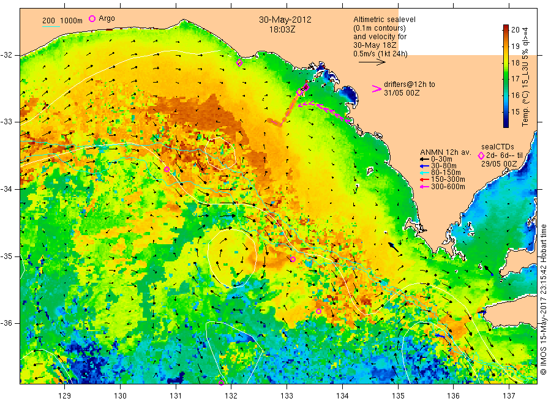
Task: Click the colorbar tick label '15'
Action: [x=515, y=112]
